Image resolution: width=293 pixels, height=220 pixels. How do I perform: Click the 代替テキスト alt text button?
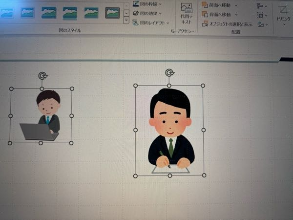187,13
